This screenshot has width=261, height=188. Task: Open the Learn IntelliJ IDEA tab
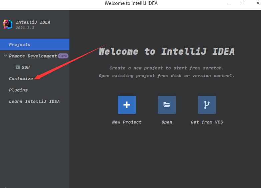(x=34, y=102)
